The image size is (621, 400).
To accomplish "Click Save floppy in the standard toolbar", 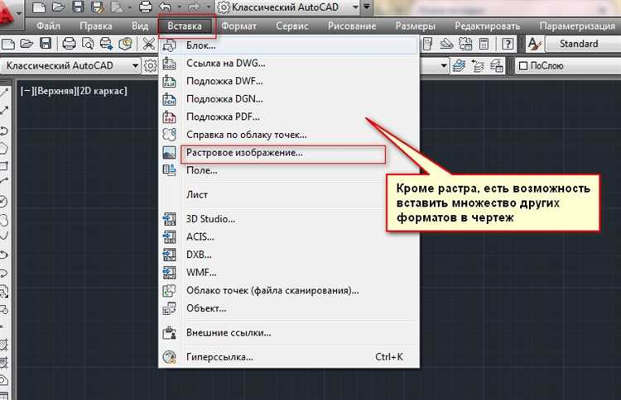I will (46, 44).
